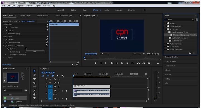Select the Hand tool
Image resolution: width=201 pixels, height=108 pixels.
(34, 94)
